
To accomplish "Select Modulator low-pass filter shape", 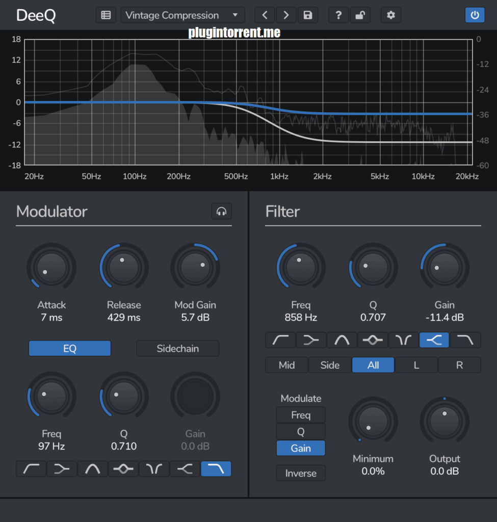I will 216,469.
